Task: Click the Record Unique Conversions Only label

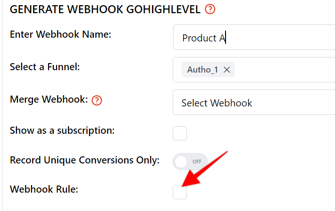Action: 85,160
